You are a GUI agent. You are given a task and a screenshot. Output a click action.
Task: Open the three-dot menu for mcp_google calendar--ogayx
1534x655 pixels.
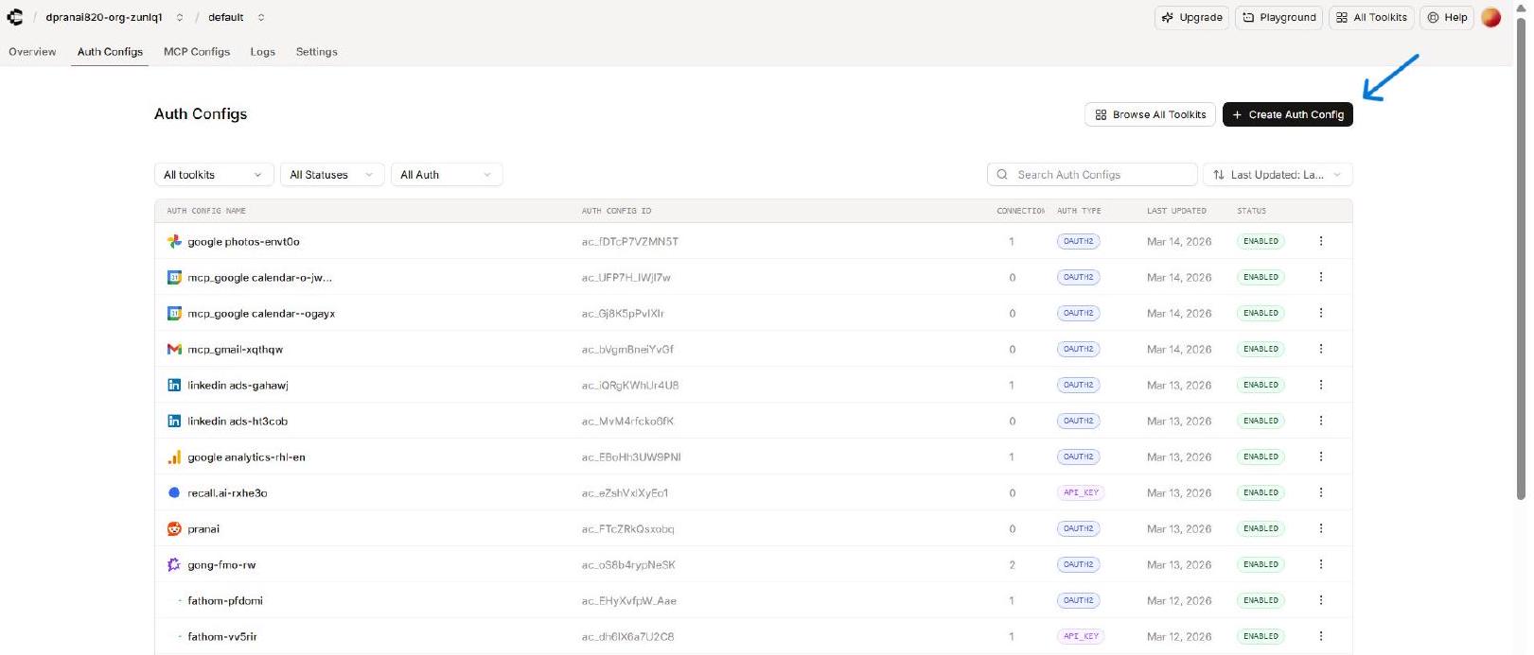point(1321,313)
